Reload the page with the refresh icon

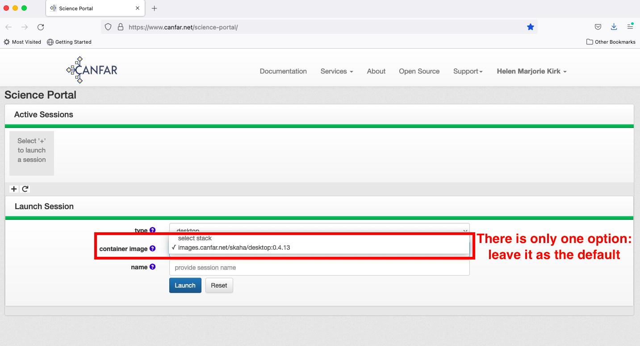click(41, 27)
